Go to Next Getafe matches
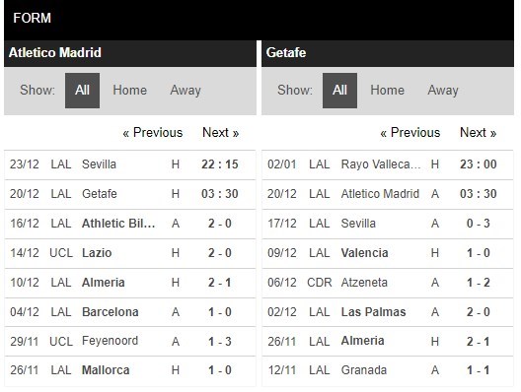This screenshot has width=521, height=392. 479,133
